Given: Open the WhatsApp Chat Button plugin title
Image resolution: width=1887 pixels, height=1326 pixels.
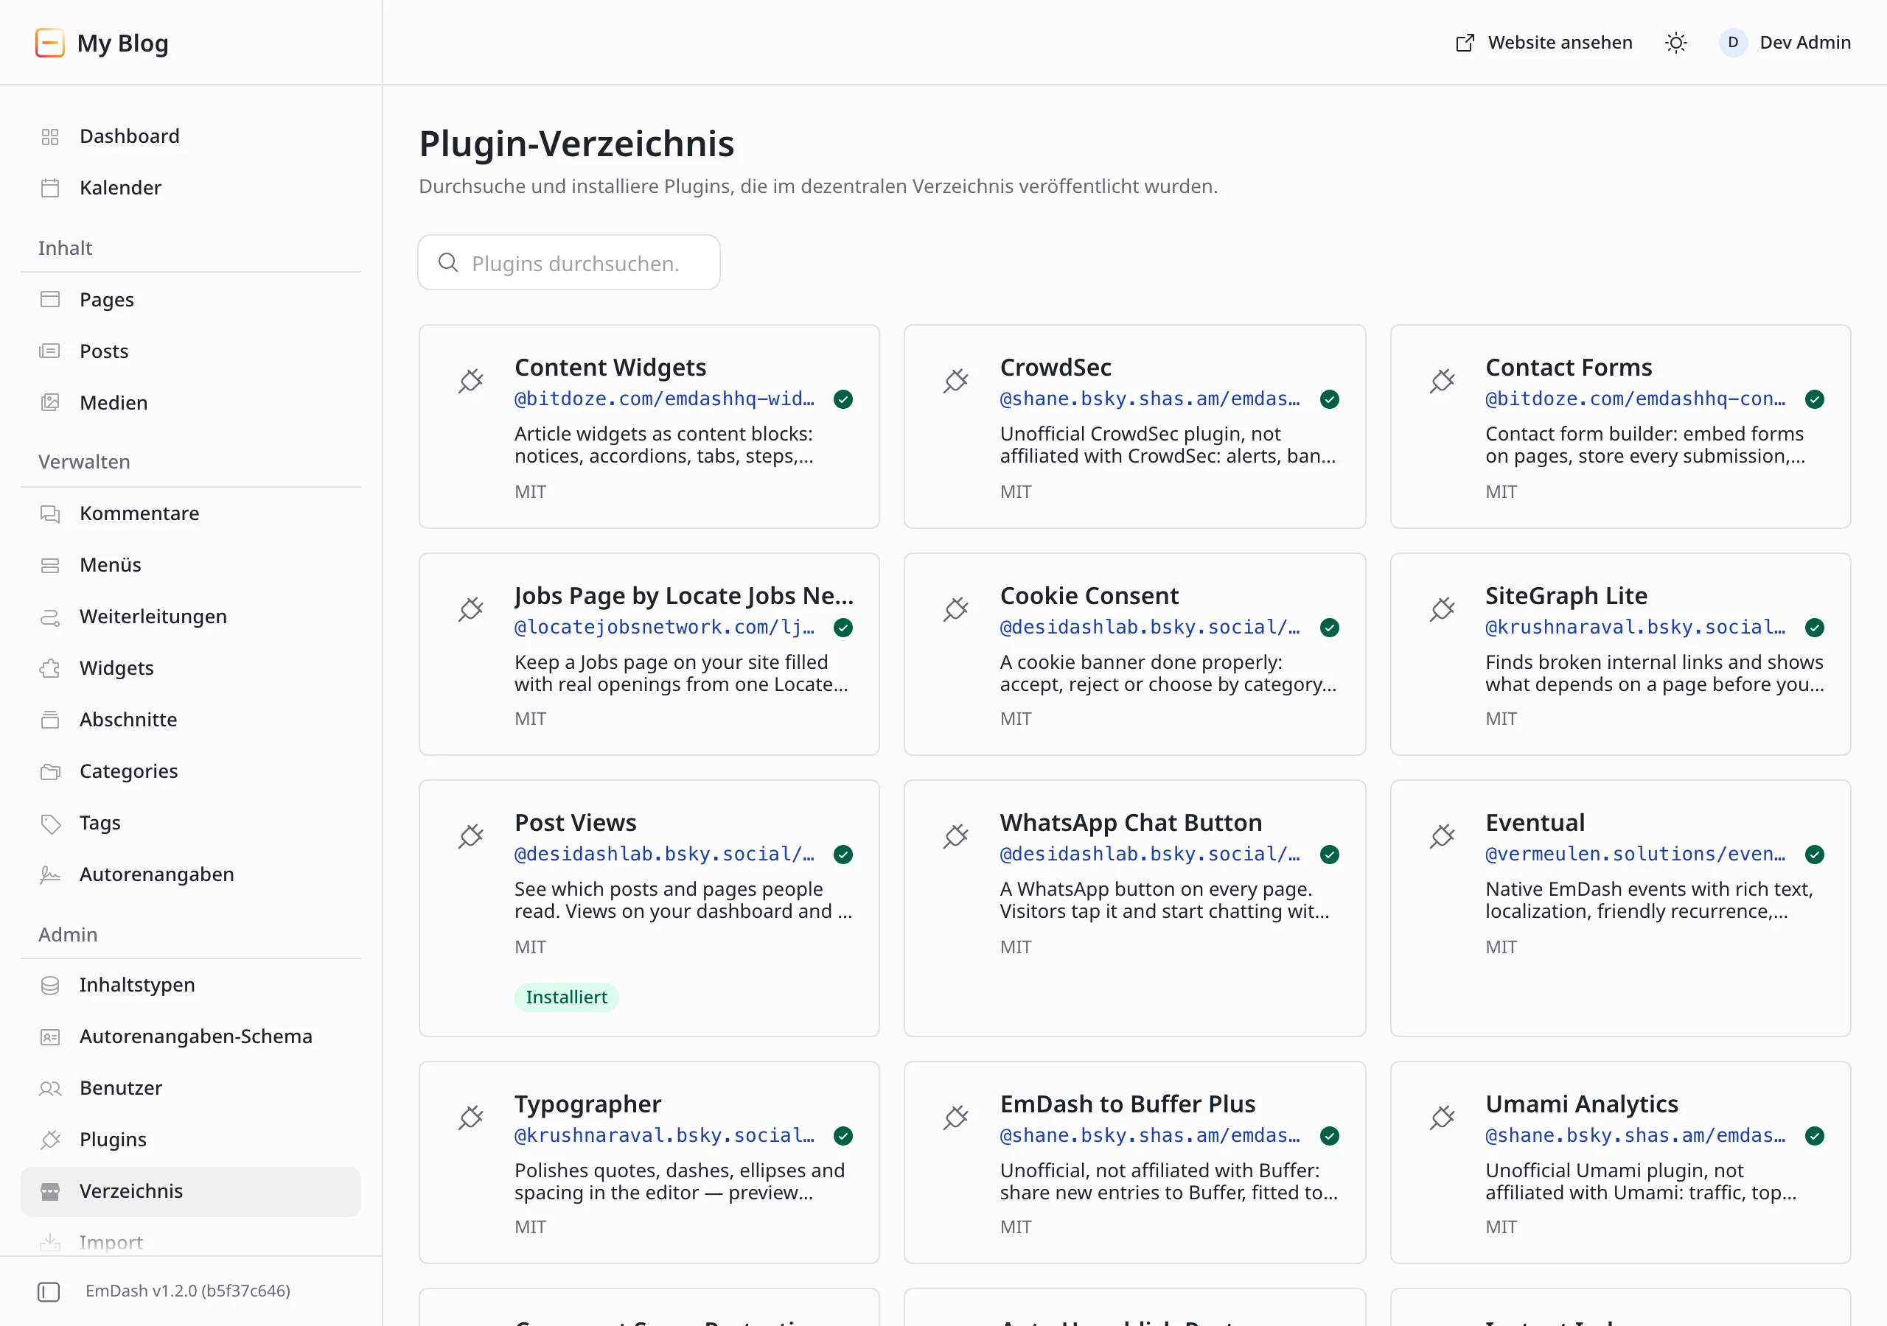Looking at the screenshot, I should [x=1131, y=822].
